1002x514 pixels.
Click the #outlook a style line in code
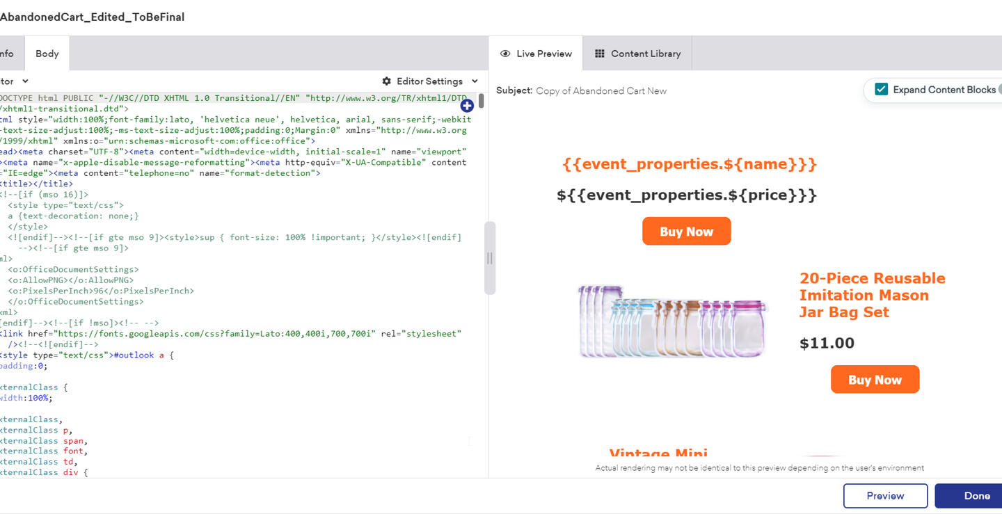[86, 355]
